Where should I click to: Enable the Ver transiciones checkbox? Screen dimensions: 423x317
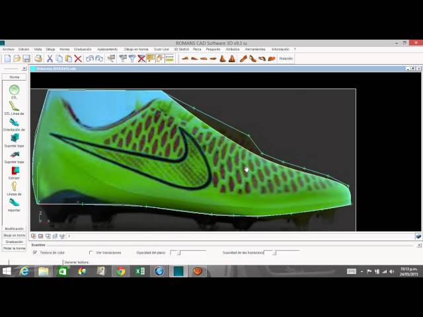click(x=91, y=252)
